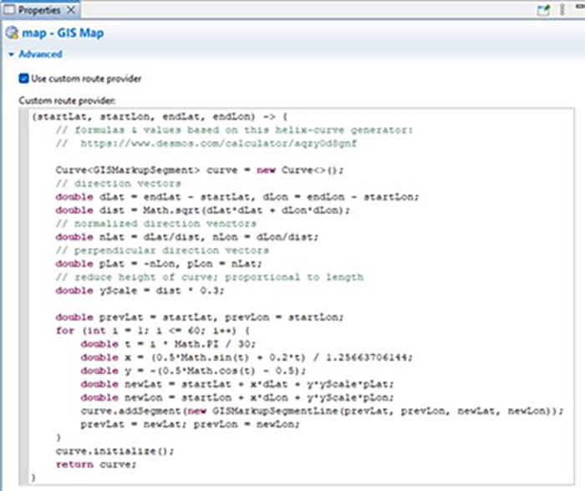Click the '// perpendicular direction vectors' comment
The width and height of the screenshot is (585, 491).
162,251
